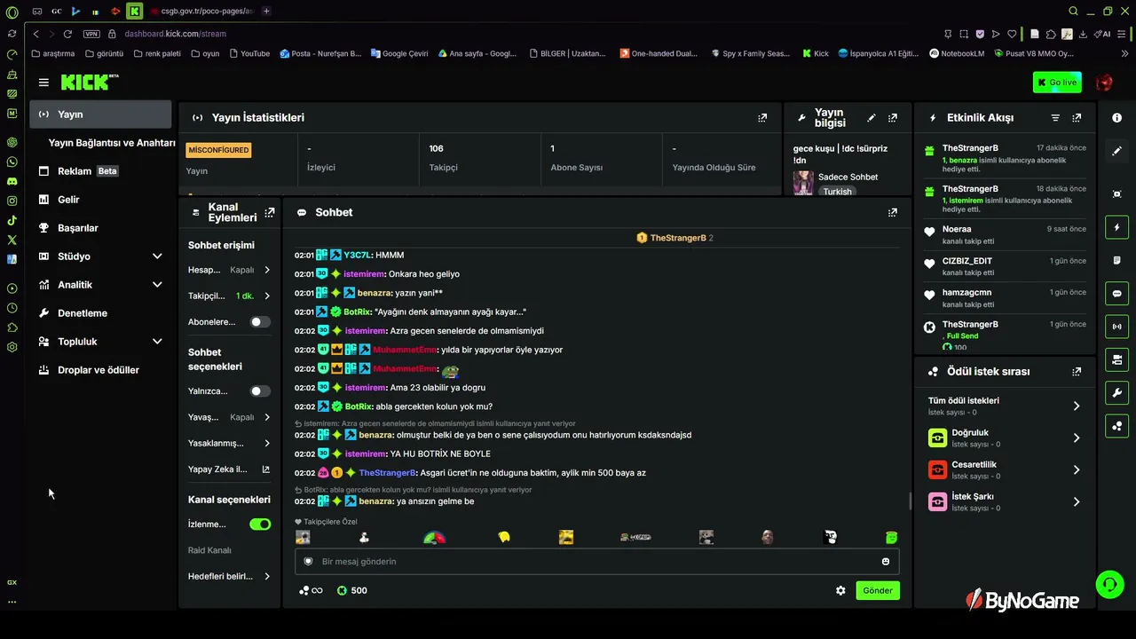Click the info icon in the right toolbar
1136x639 pixels.
pos(1116,118)
